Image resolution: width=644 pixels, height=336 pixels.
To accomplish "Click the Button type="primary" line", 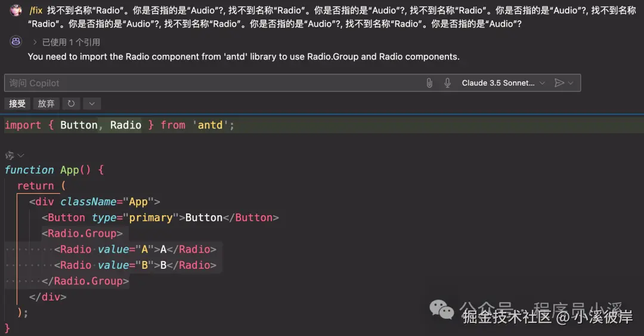I will tap(160, 218).
